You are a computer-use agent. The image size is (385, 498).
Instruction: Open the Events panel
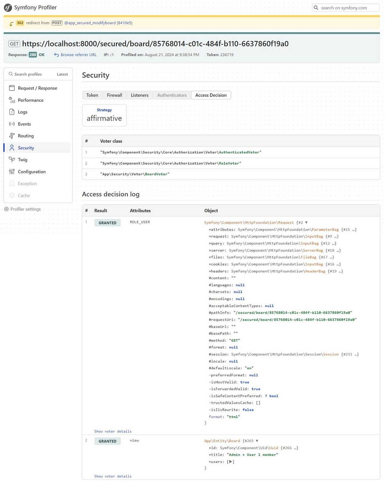24,124
